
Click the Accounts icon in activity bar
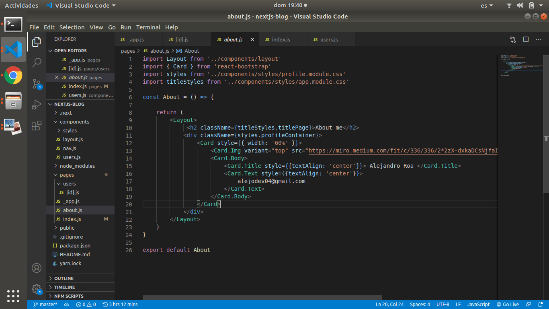(37, 268)
